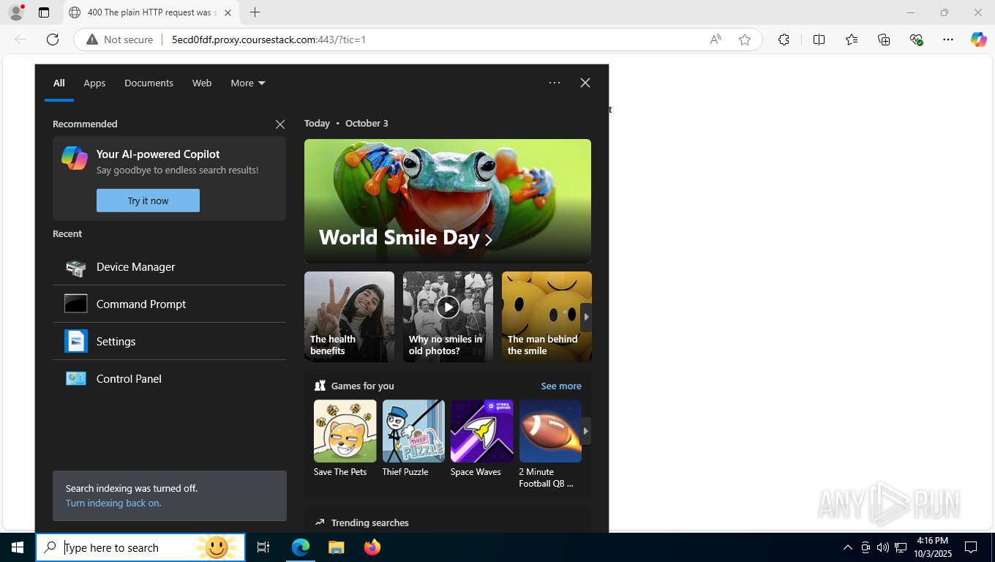Open the Thief Puzzle game
Viewport: 995px width, 562px height.
pos(413,438)
